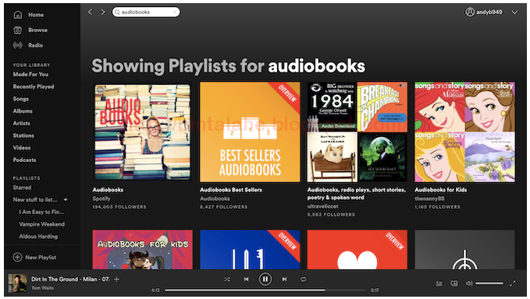Open the blue Overview playlist cover
The width and height of the screenshot is (530, 299).
(250, 249)
